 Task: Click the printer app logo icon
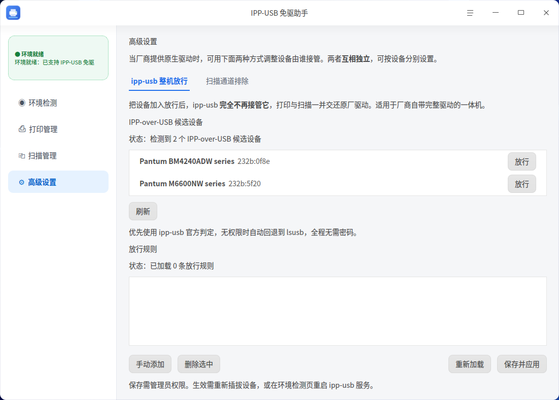coord(13,13)
